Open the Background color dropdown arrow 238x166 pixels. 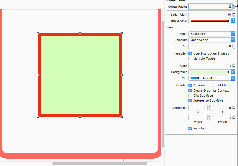point(233,72)
